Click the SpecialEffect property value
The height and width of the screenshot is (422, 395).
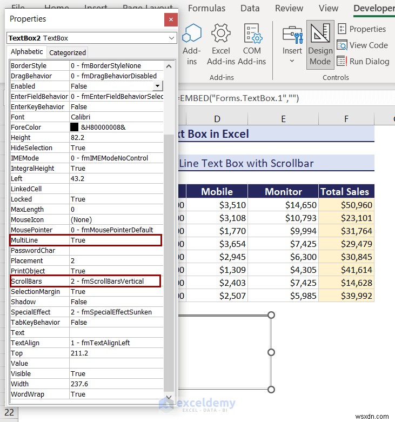pyautogui.click(x=116, y=312)
